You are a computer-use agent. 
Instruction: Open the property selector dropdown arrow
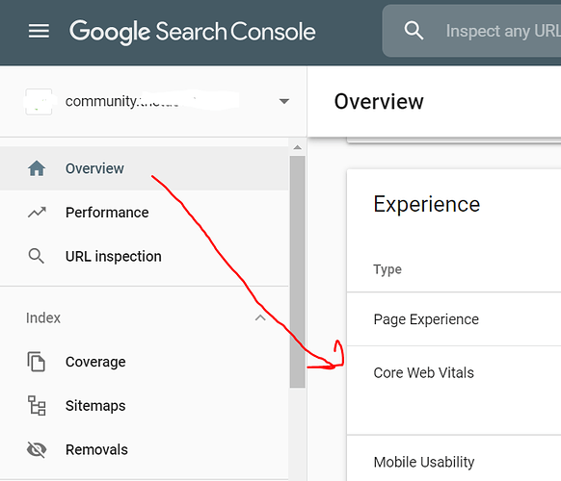(x=284, y=101)
